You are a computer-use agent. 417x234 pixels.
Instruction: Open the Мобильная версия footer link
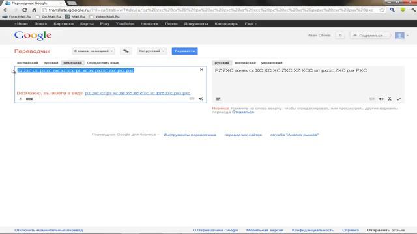pos(265,230)
